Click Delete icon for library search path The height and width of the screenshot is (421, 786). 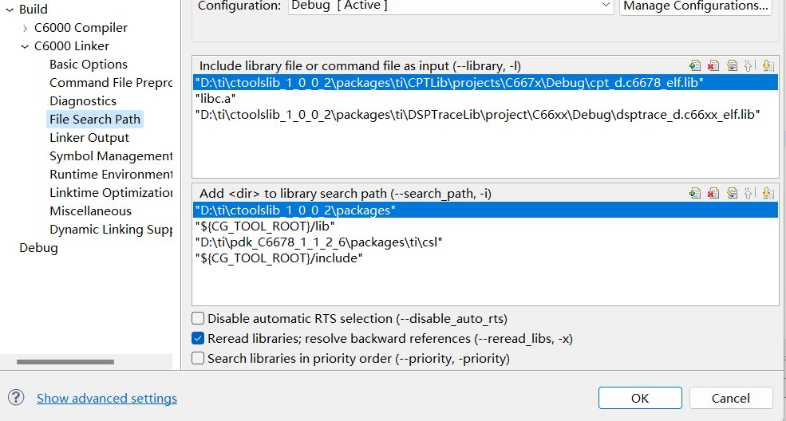pos(713,193)
